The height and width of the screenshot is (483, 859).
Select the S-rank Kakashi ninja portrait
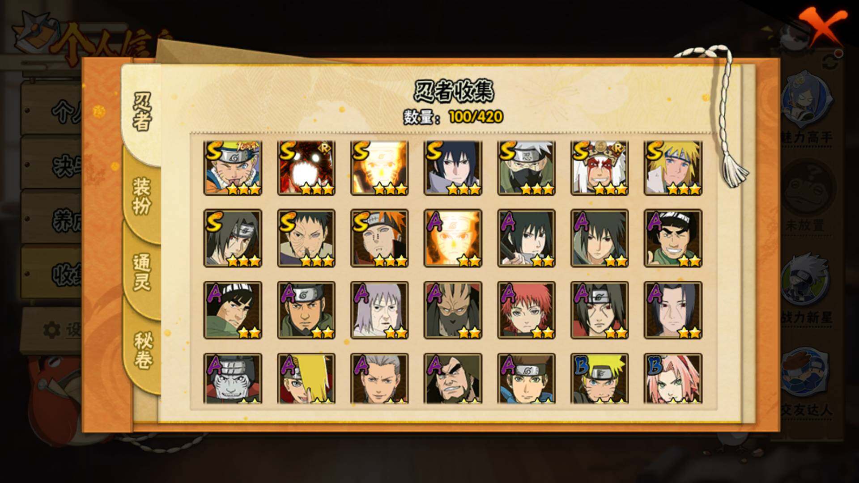[x=526, y=168]
